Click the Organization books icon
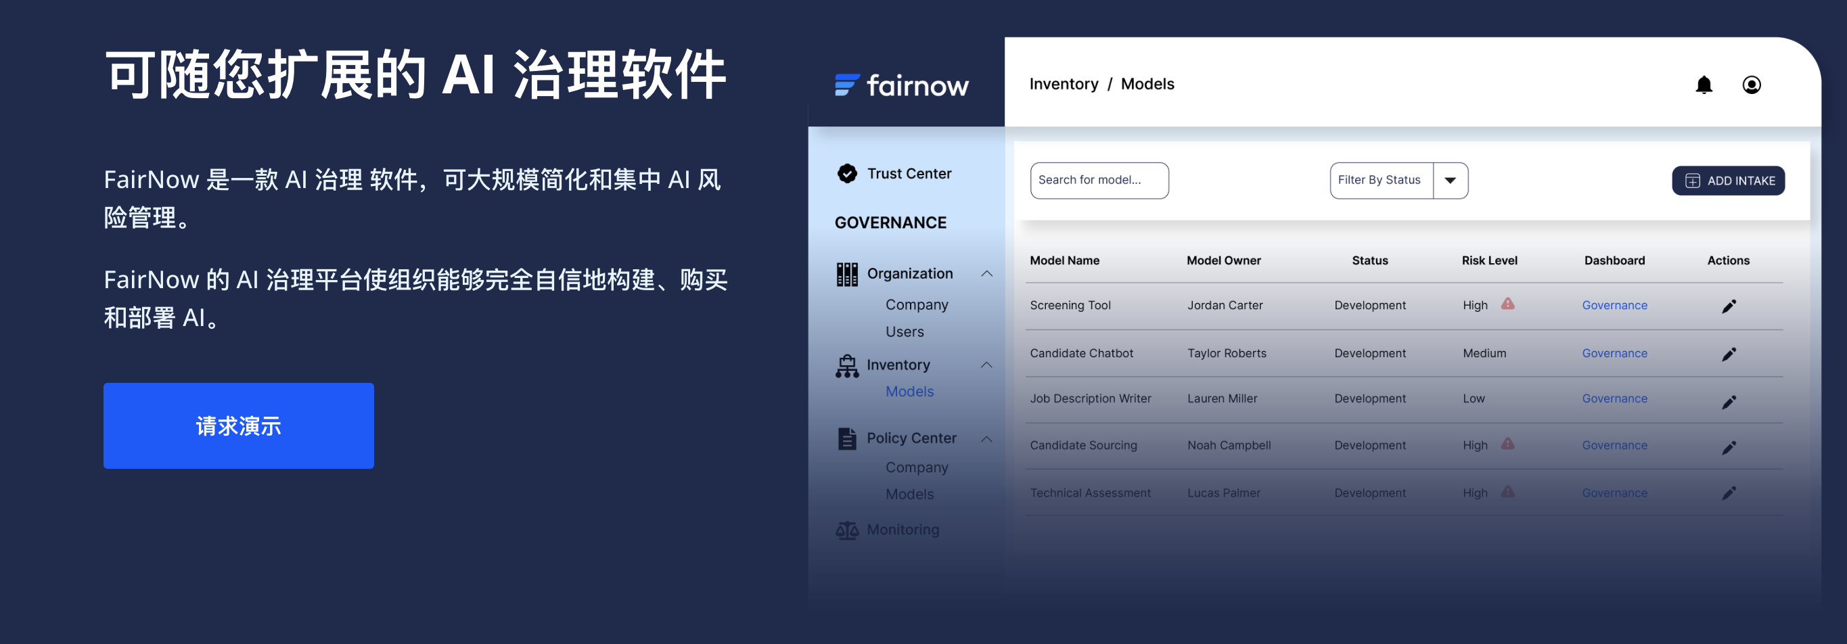1847x644 pixels. point(847,274)
